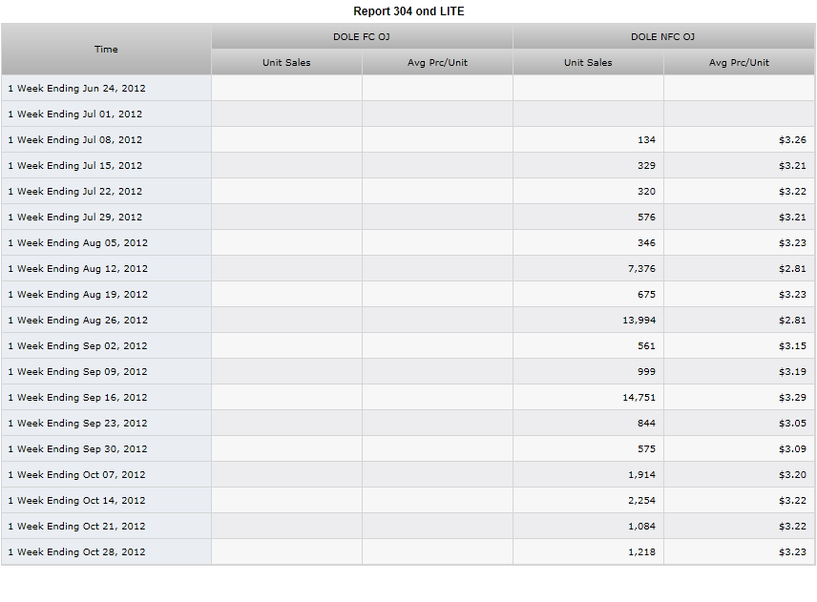This screenshot has height=602, width=817.
Task: Click the Time column header
Action: pos(106,49)
